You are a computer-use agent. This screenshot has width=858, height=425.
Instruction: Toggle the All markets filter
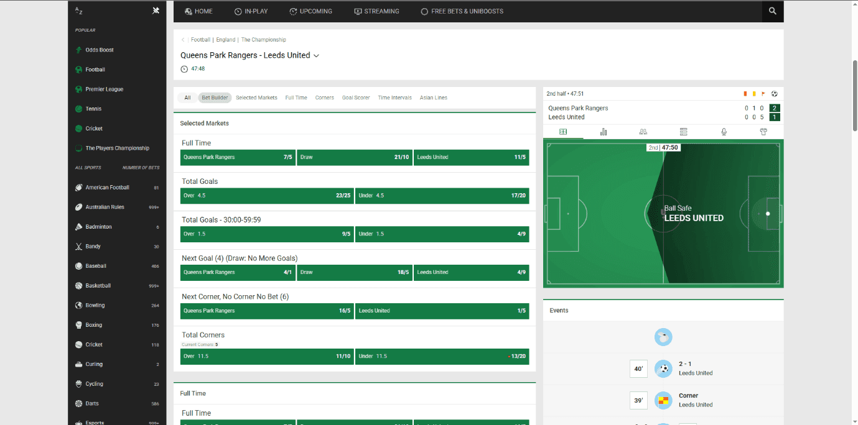pyautogui.click(x=187, y=98)
